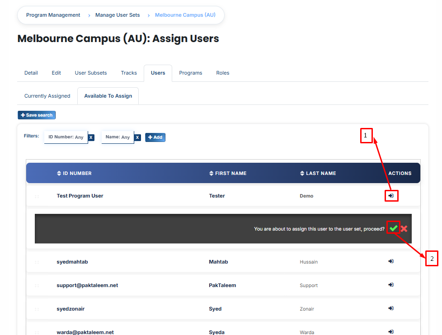Remove the Name filter
The image size is (442, 335).
(x=137, y=137)
